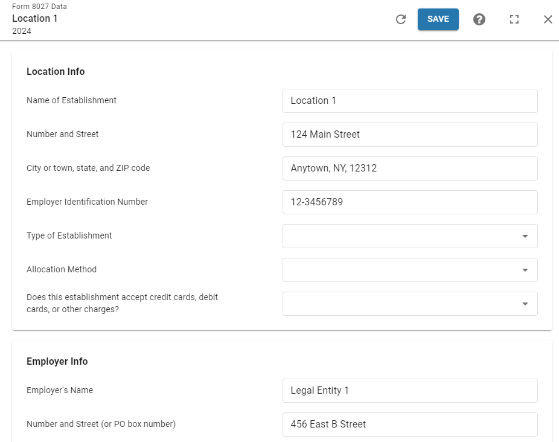Open the Allocation Method dropdown

tap(410, 270)
